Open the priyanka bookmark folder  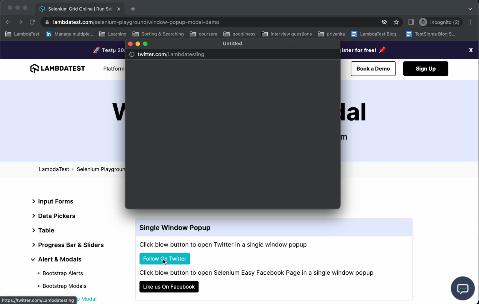pyautogui.click(x=331, y=34)
